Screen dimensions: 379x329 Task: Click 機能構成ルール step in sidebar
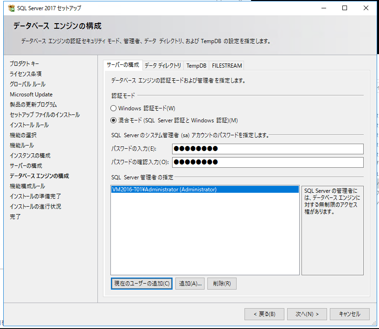[27, 186]
